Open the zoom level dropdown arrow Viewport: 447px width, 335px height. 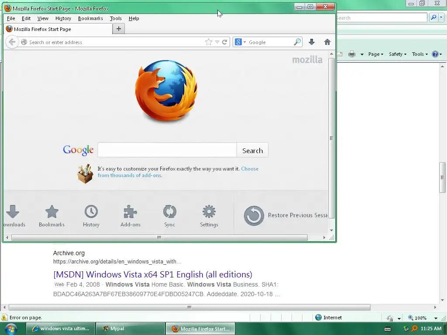436,318
